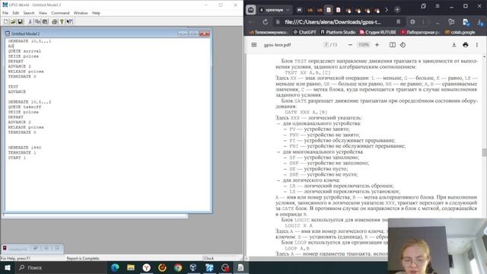Open the View menu in GPSS World
This screenshot has width=487, height=274.
click(x=43, y=13)
